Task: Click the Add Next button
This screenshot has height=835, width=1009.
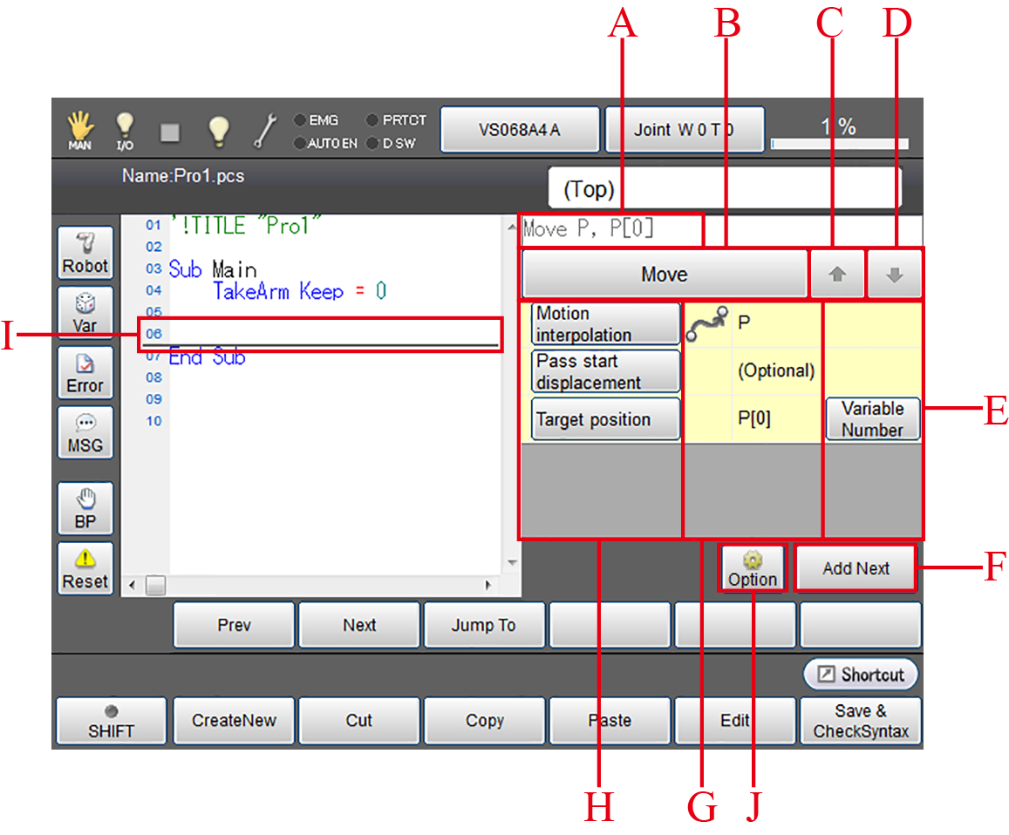Action: 856,568
